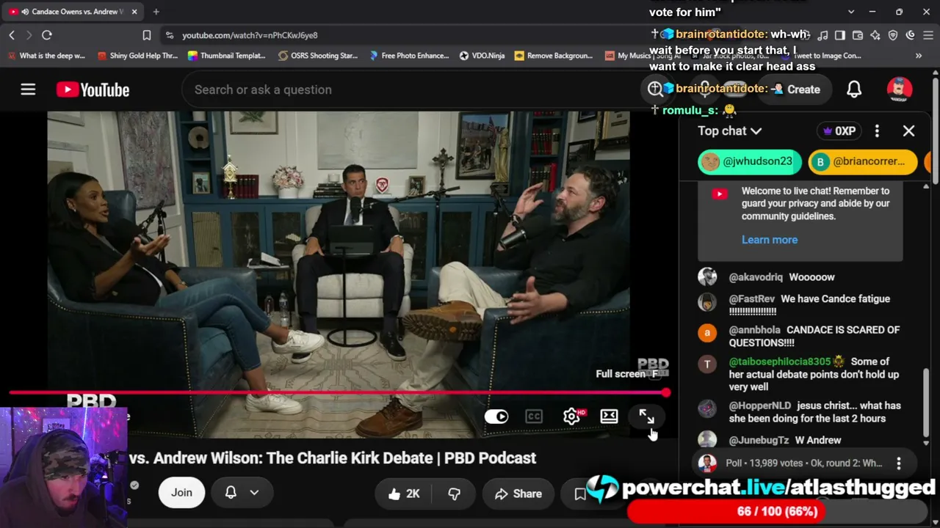
Task: Open the 0XP channel points button
Action: click(x=839, y=131)
